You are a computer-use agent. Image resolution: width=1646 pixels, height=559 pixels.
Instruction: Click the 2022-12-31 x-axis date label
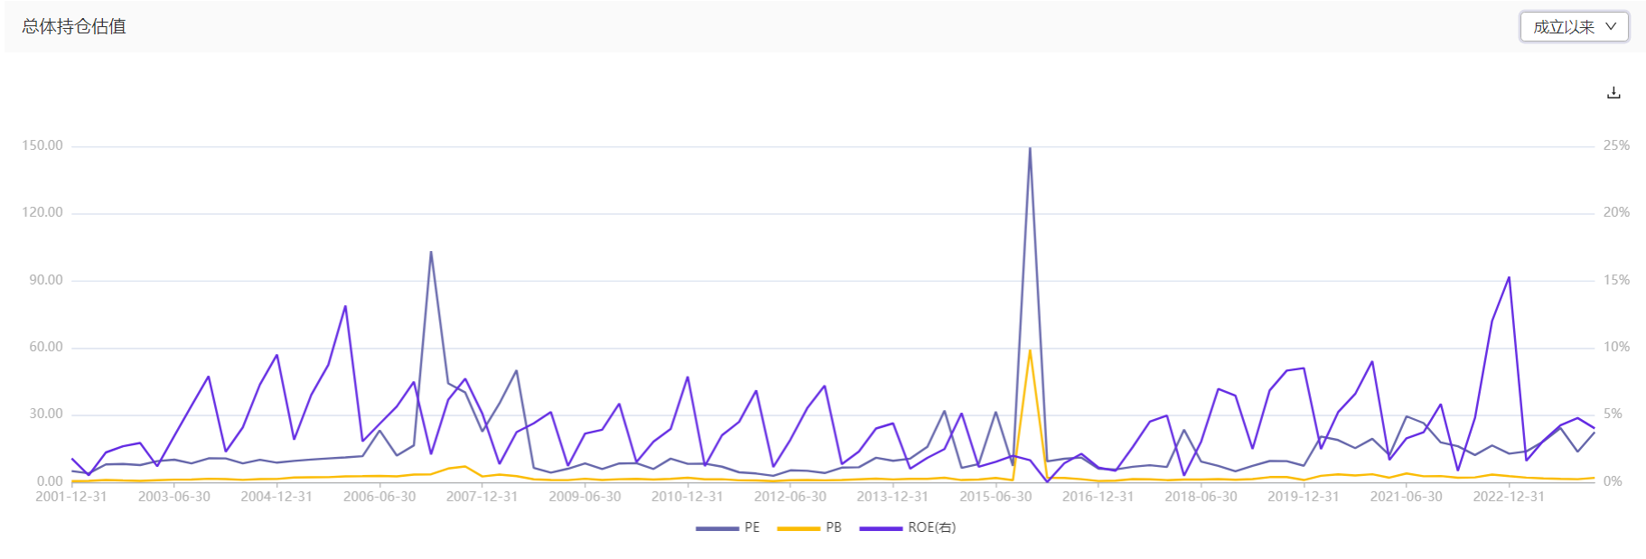tap(1508, 497)
